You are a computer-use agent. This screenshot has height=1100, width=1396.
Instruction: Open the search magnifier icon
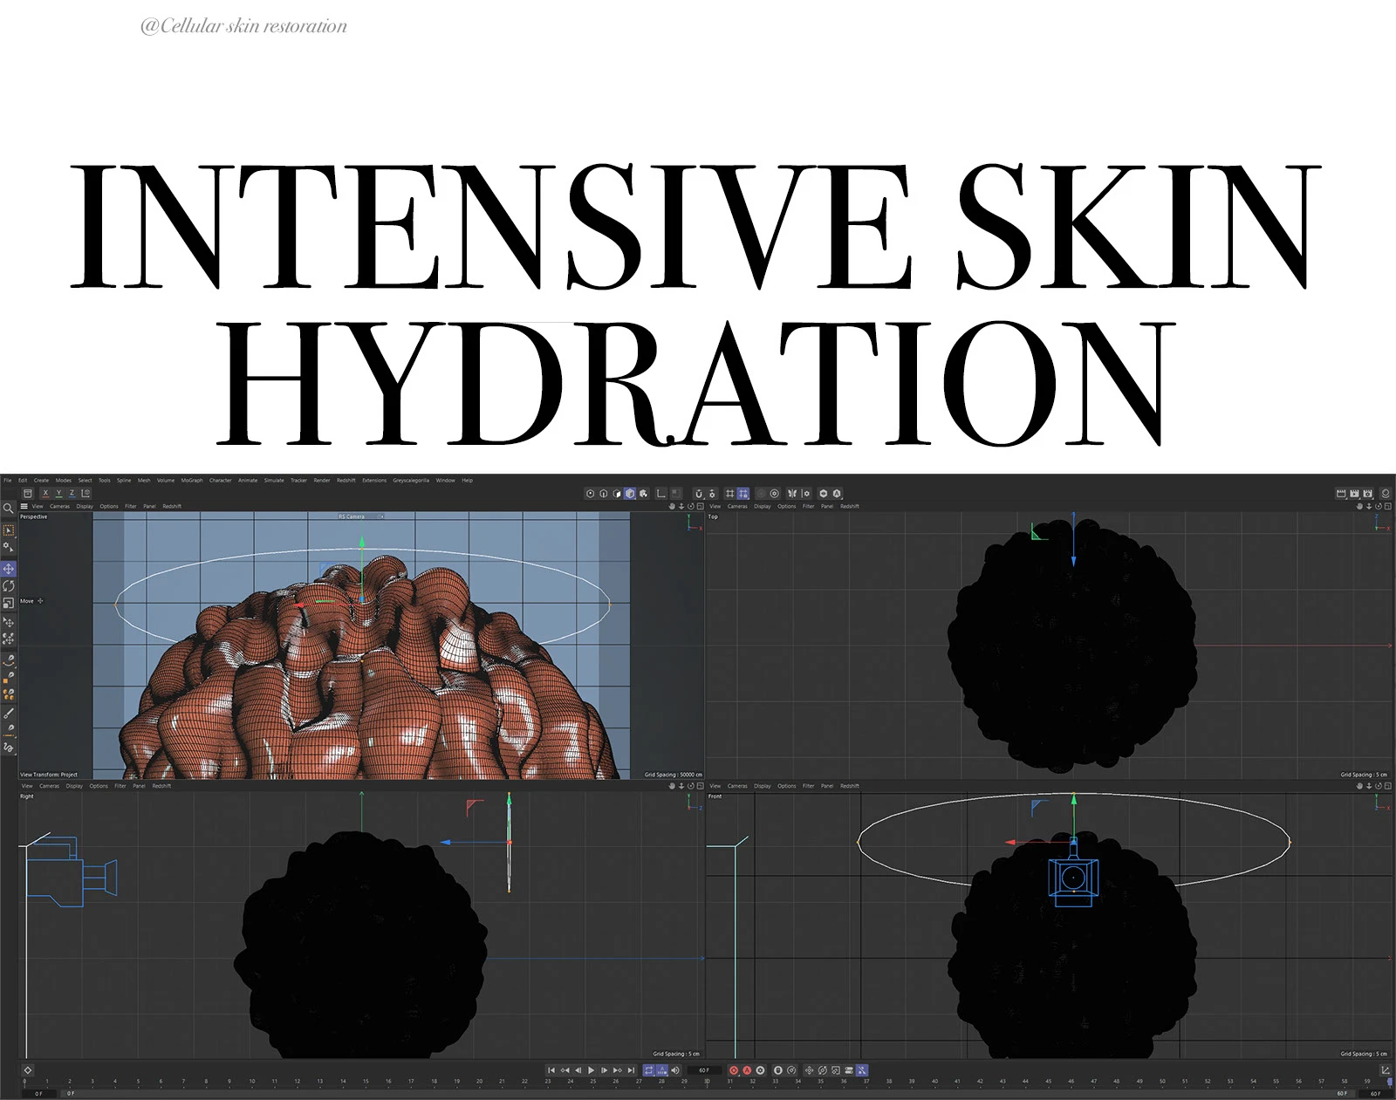(9, 508)
